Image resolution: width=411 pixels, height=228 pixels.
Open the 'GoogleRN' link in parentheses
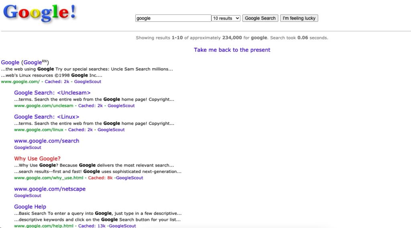point(35,62)
